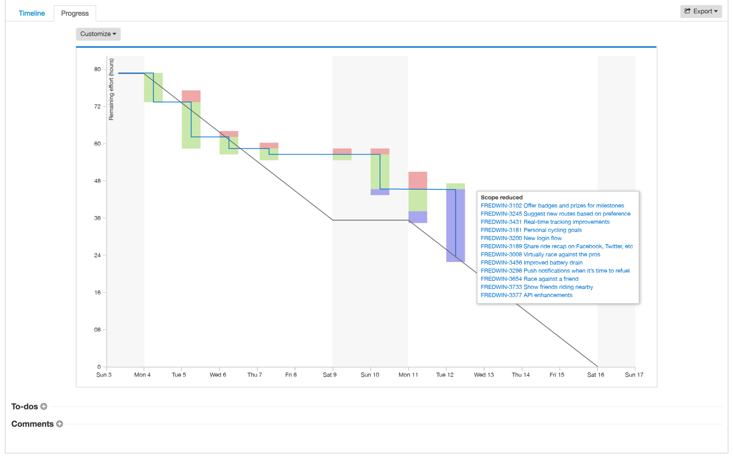This screenshot has width=733, height=459.
Task: Open FREDWIN-3298 Push notifications link
Action: [555, 271]
